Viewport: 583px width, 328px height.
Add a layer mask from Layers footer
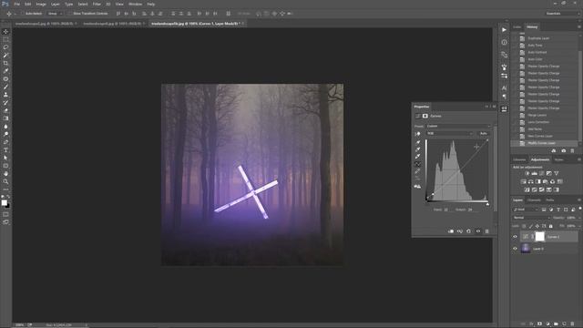[x=539, y=324]
